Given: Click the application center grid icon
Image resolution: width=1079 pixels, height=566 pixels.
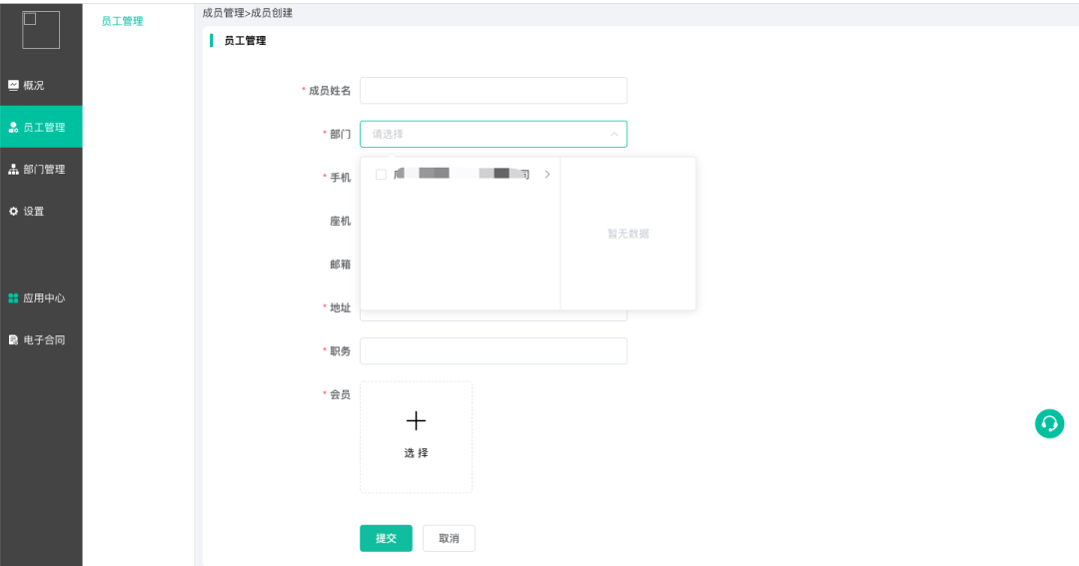Looking at the screenshot, I should click(x=13, y=297).
